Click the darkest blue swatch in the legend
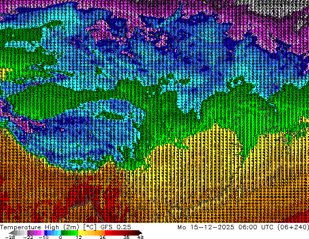The image size is (309, 239). [x=46, y=233]
